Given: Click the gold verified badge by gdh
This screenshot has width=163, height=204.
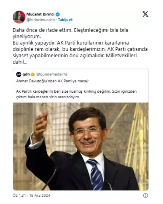Looking at the screenshot, I should click(x=33, y=74).
